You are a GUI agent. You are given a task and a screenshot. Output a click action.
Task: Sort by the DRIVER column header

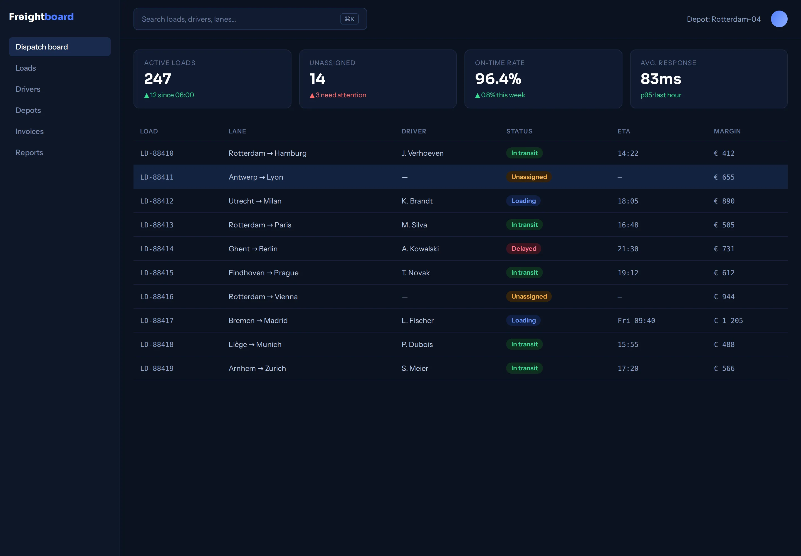point(414,131)
